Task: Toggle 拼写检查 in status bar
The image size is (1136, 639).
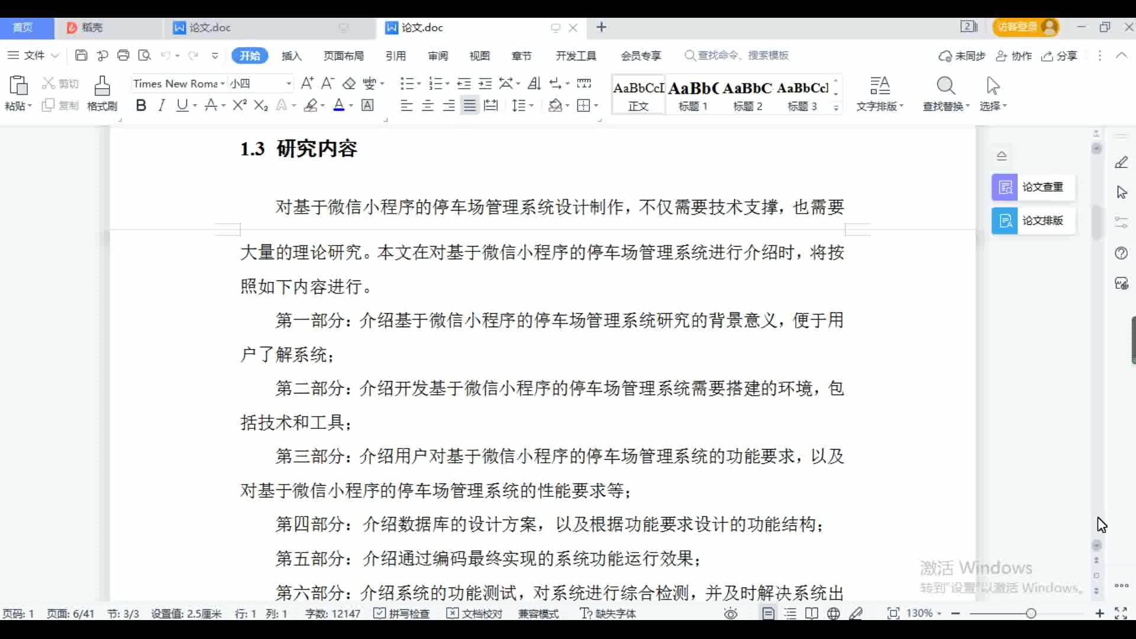Action: [x=402, y=614]
